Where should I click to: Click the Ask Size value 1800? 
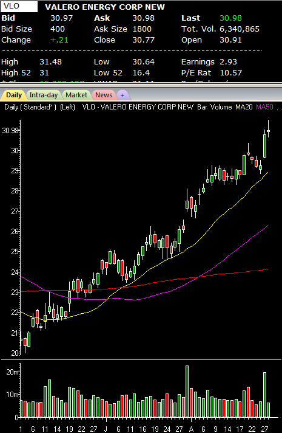[x=142, y=29]
